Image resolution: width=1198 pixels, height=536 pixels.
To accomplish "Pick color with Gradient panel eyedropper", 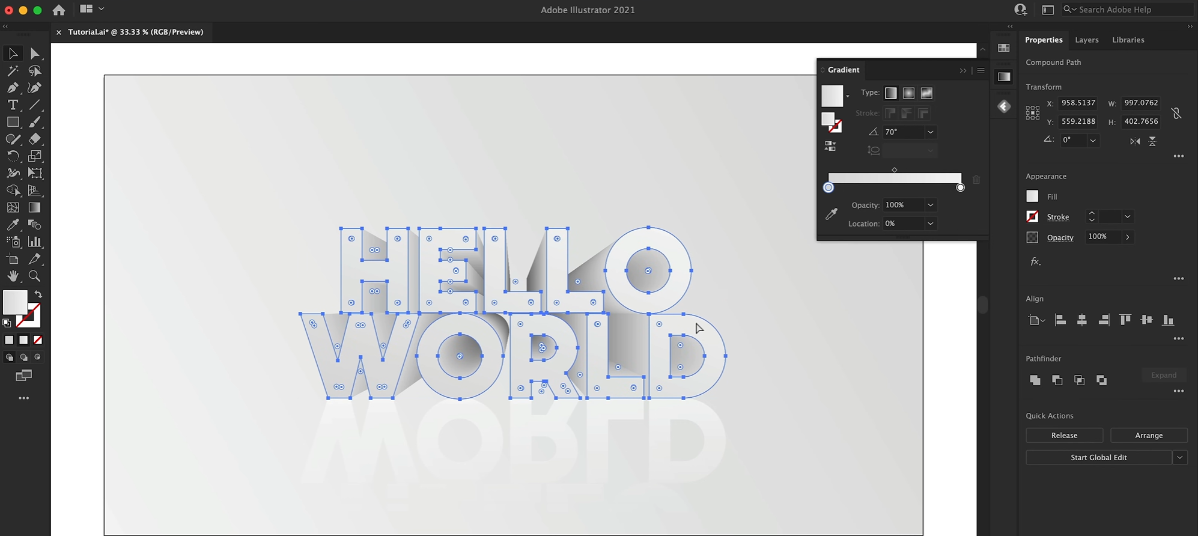I will pyautogui.click(x=832, y=214).
